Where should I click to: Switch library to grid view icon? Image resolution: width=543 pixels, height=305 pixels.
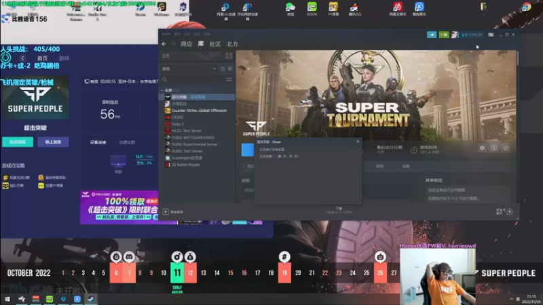(229, 56)
